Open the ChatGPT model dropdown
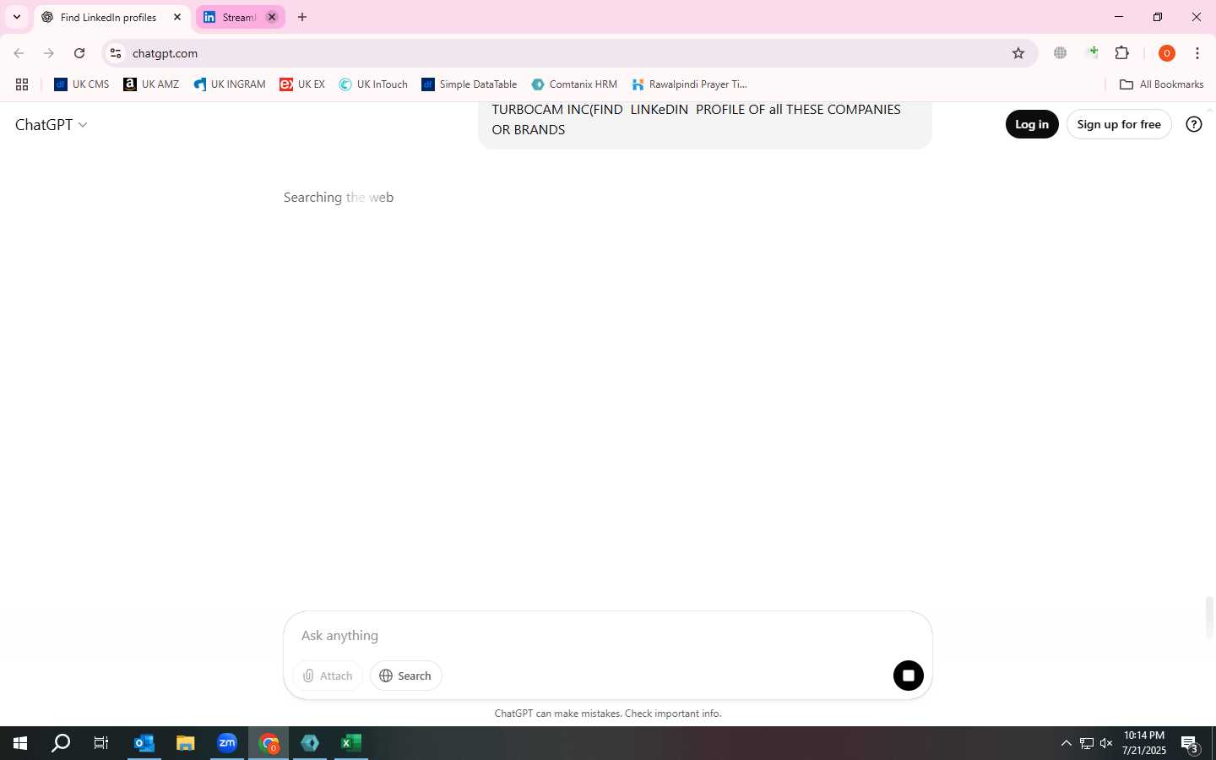The height and width of the screenshot is (760, 1216). point(52,124)
